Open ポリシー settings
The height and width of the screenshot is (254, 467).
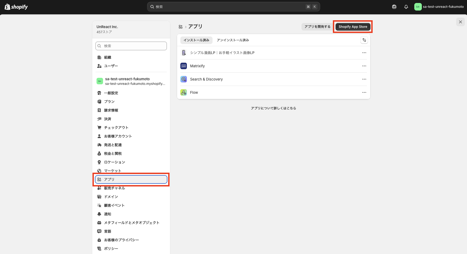pyautogui.click(x=131, y=249)
